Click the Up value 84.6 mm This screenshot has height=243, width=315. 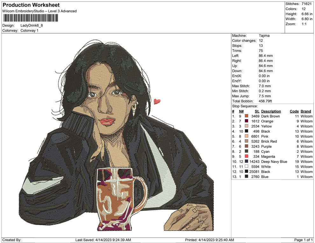pyautogui.click(x=266, y=66)
